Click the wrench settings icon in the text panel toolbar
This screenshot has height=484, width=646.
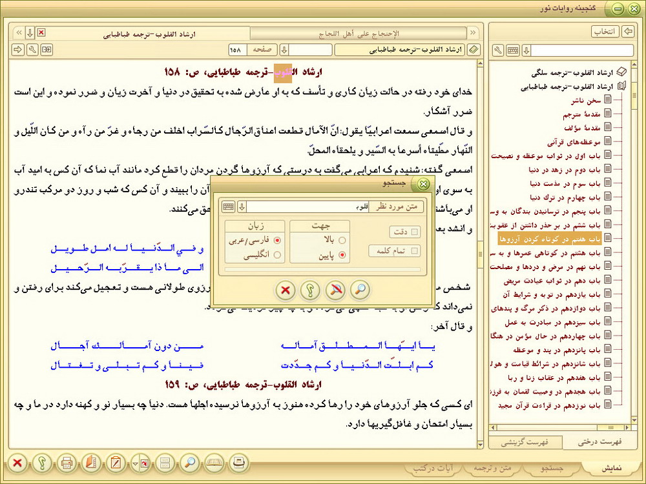32,50
